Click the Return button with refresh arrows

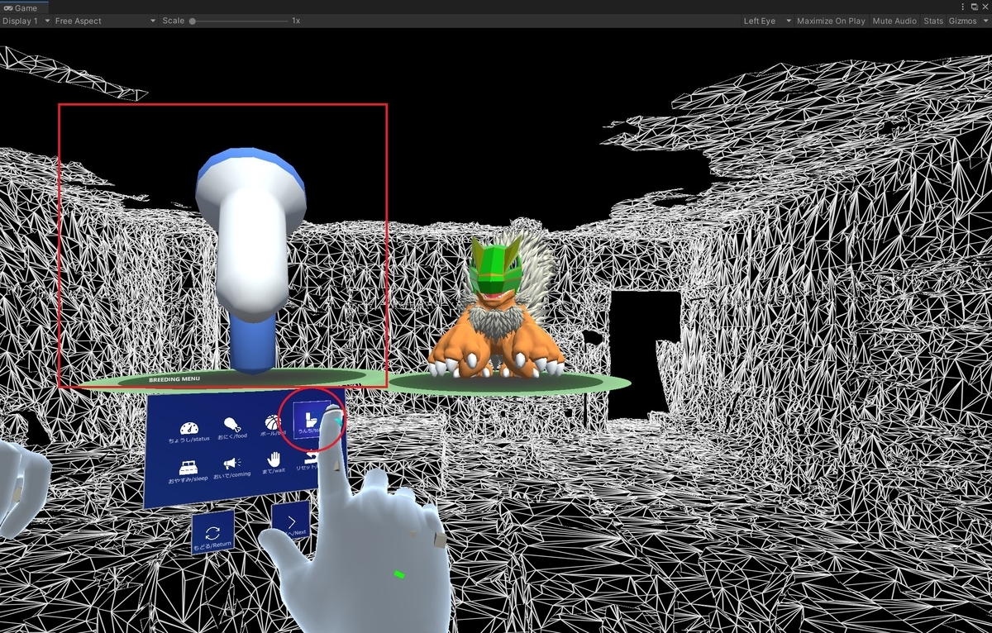pyautogui.click(x=213, y=533)
